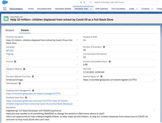Click the 'Engineering: Full Stack Developer' description line
Viewport: 162px width, 123px height.
(34, 111)
